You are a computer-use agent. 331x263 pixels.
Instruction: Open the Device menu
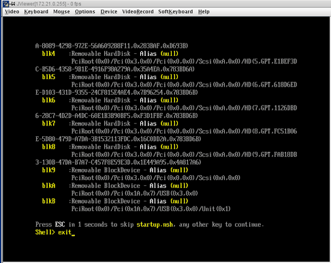point(109,12)
